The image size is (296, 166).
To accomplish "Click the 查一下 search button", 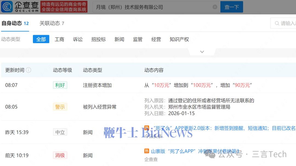I will click(232, 7).
